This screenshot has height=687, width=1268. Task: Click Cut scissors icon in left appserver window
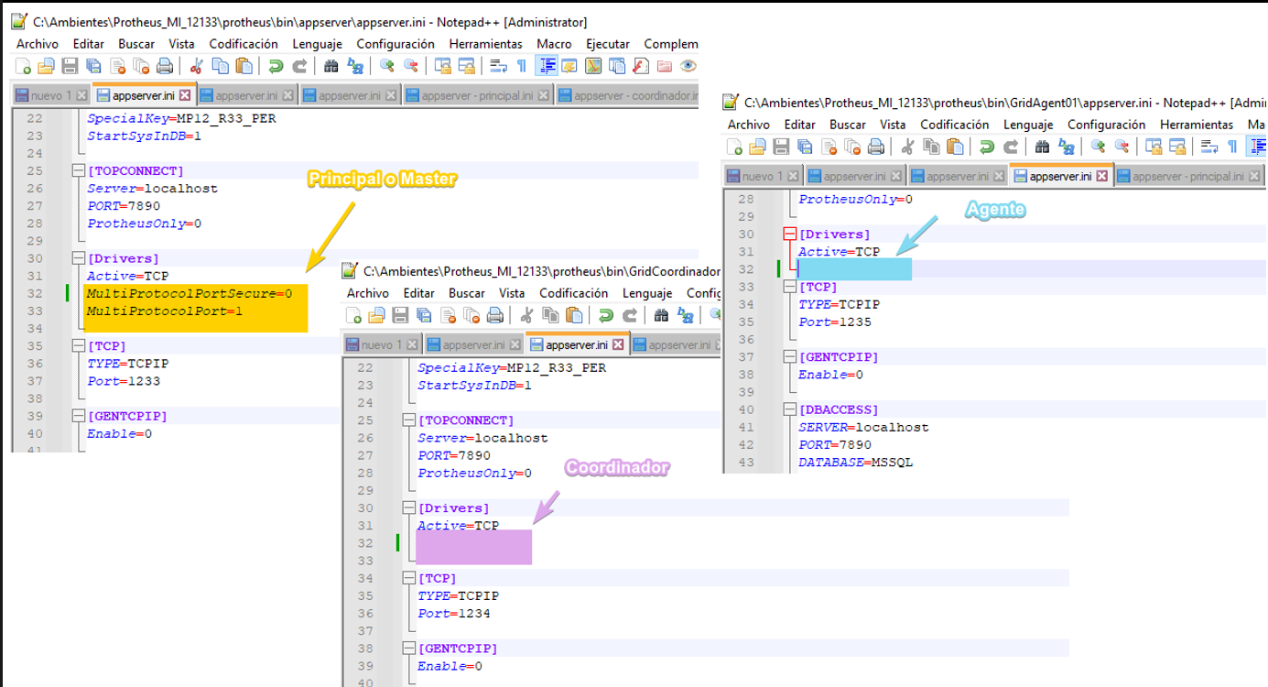click(196, 66)
